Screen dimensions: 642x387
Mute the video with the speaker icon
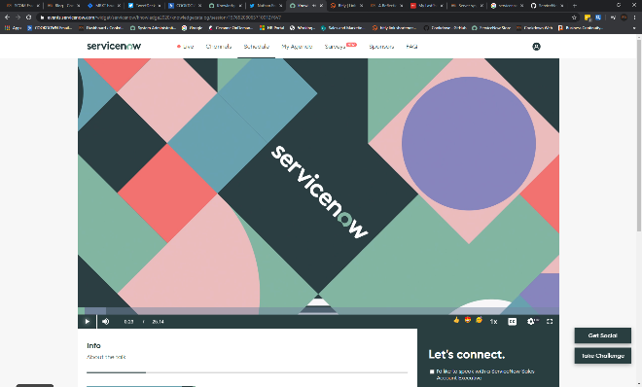point(106,322)
